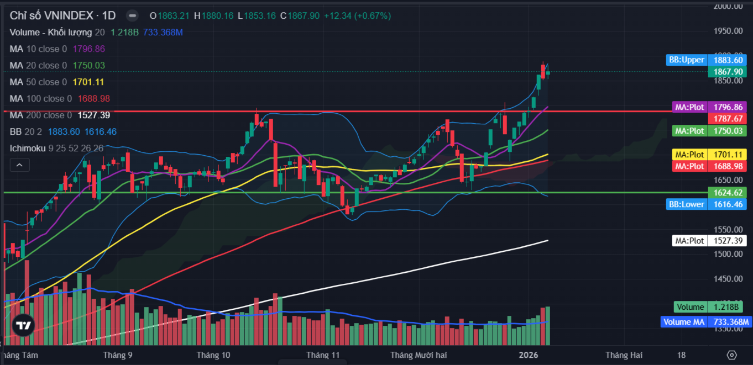Select the Volume - Khối lượng legend entry

pos(51,32)
